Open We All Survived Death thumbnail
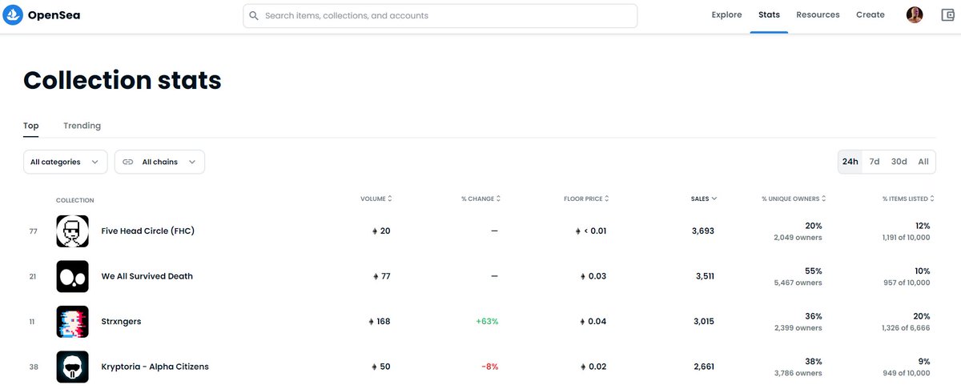This screenshot has height=389, width=961. [x=72, y=276]
